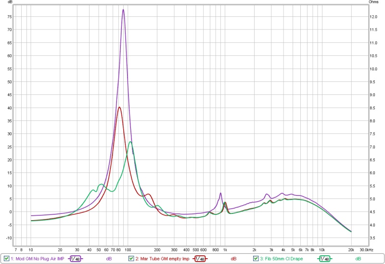Click the red dB value in legend
385x264 pixels.
coord(233,259)
